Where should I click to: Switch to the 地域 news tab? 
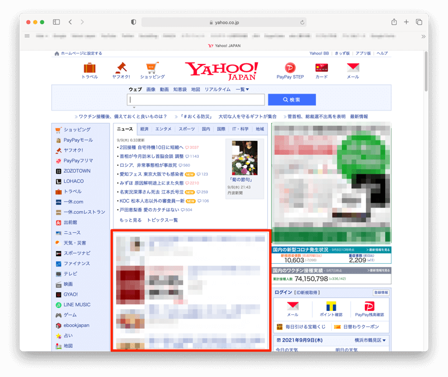click(260, 129)
